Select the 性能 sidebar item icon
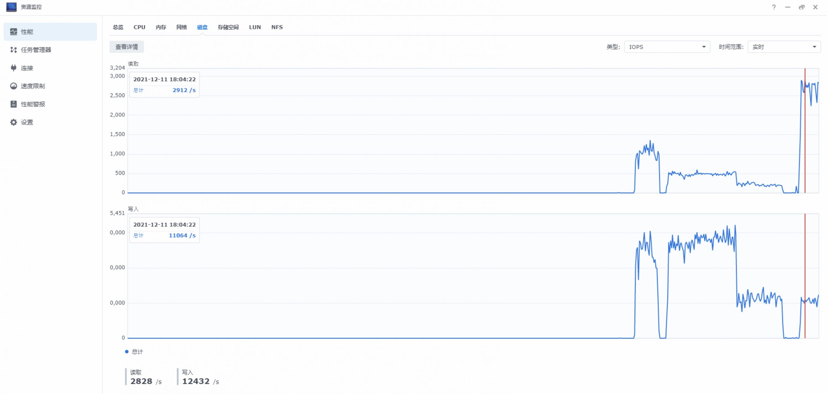This screenshot has width=827, height=394. click(14, 32)
